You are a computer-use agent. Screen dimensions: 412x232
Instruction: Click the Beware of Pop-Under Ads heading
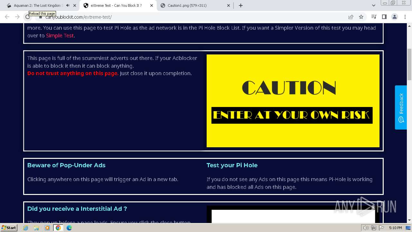pos(66,165)
